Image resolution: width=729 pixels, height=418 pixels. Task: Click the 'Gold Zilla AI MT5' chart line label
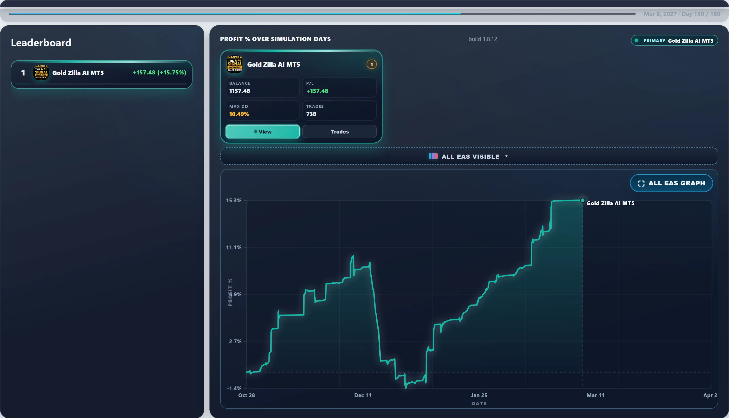tap(610, 203)
